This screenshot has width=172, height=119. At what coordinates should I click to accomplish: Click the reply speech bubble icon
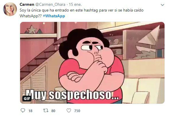click(23, 110)
